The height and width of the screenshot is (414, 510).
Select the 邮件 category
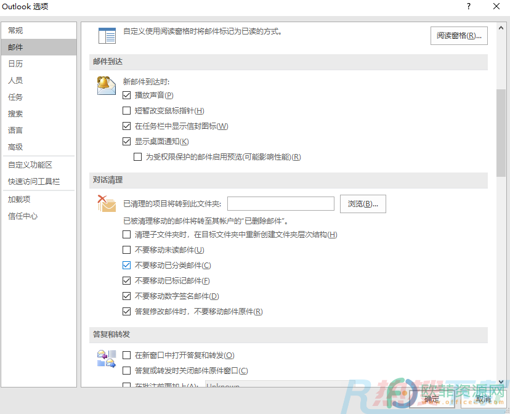pyautogui.click(x=39, y=47)
